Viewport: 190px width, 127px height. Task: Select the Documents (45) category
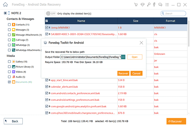click(24, 82)
